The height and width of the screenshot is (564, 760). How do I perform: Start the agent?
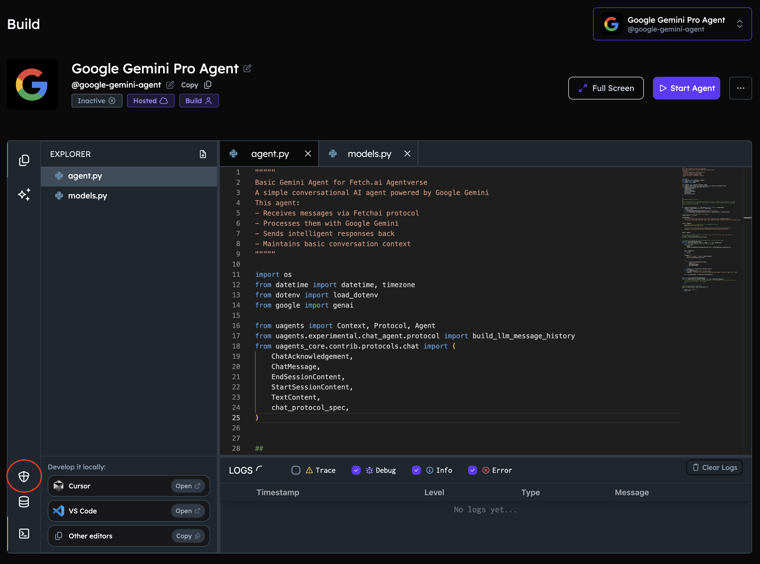pos(686,88)
